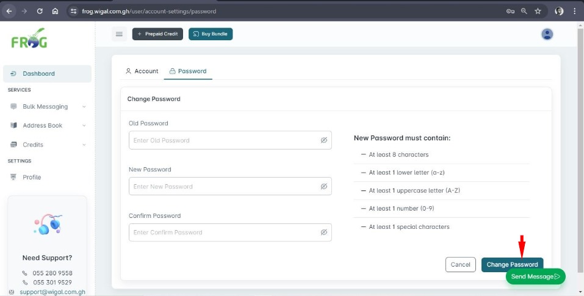The height and width of the screenshot is (296, 584).
Task: Click the hamburger menu toggle icon
Action: [119, 34]
